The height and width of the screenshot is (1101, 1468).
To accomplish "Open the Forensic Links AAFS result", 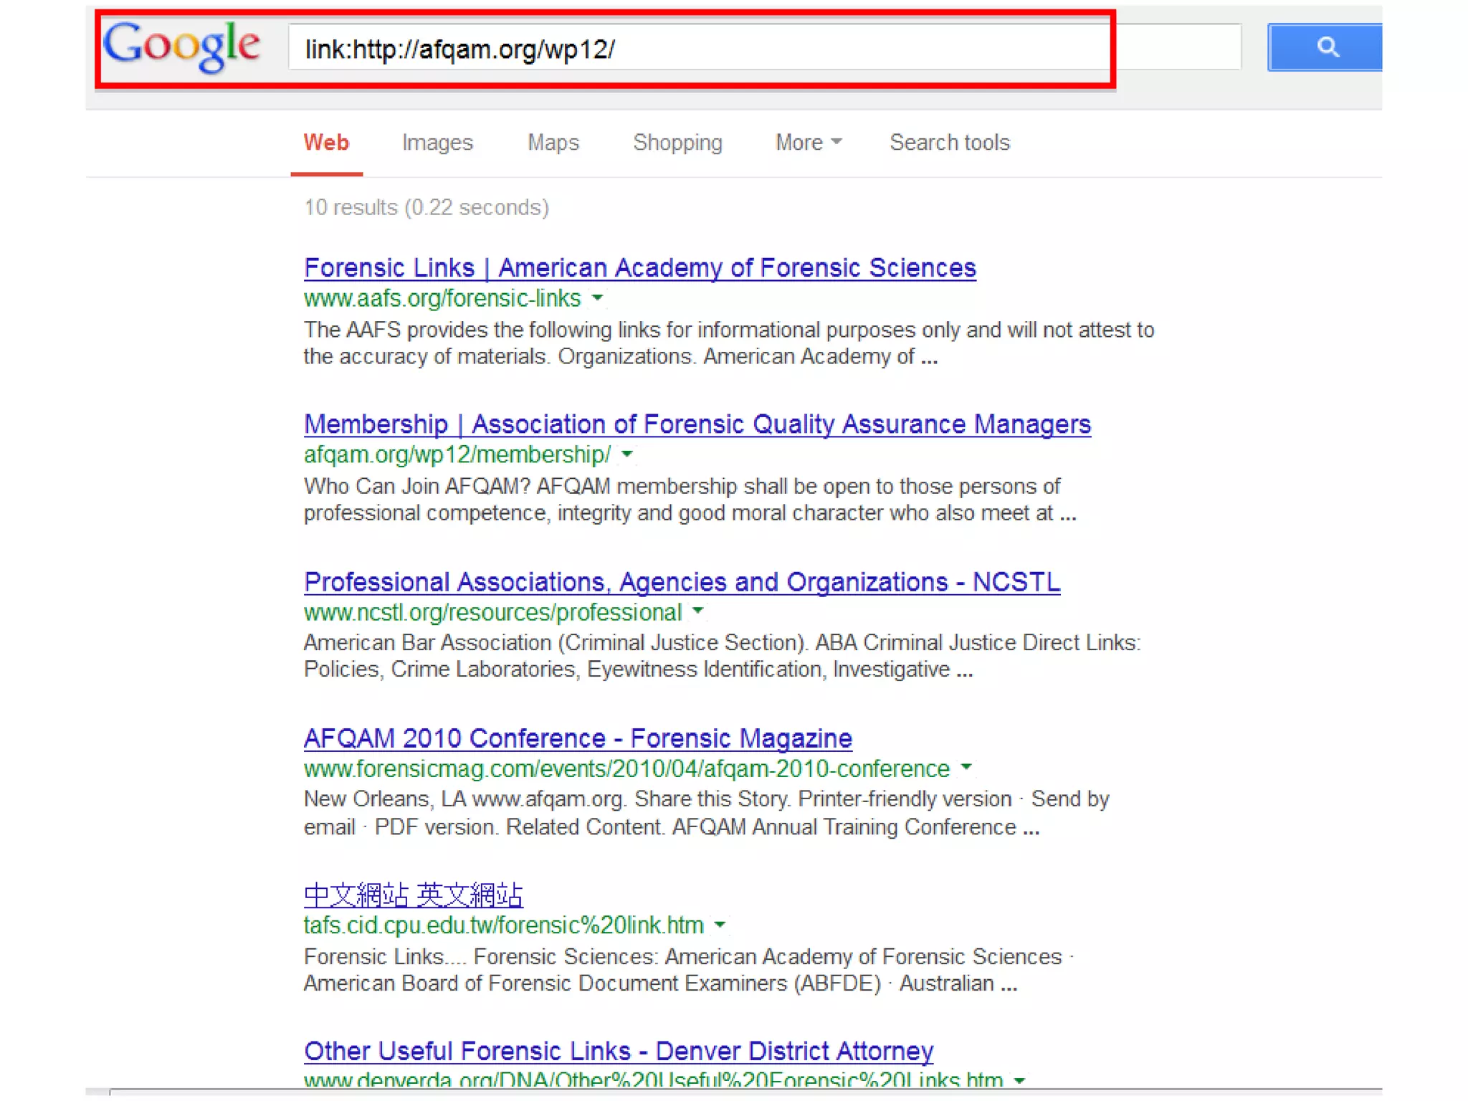I will pyautogui.click(x=639, y=268).
